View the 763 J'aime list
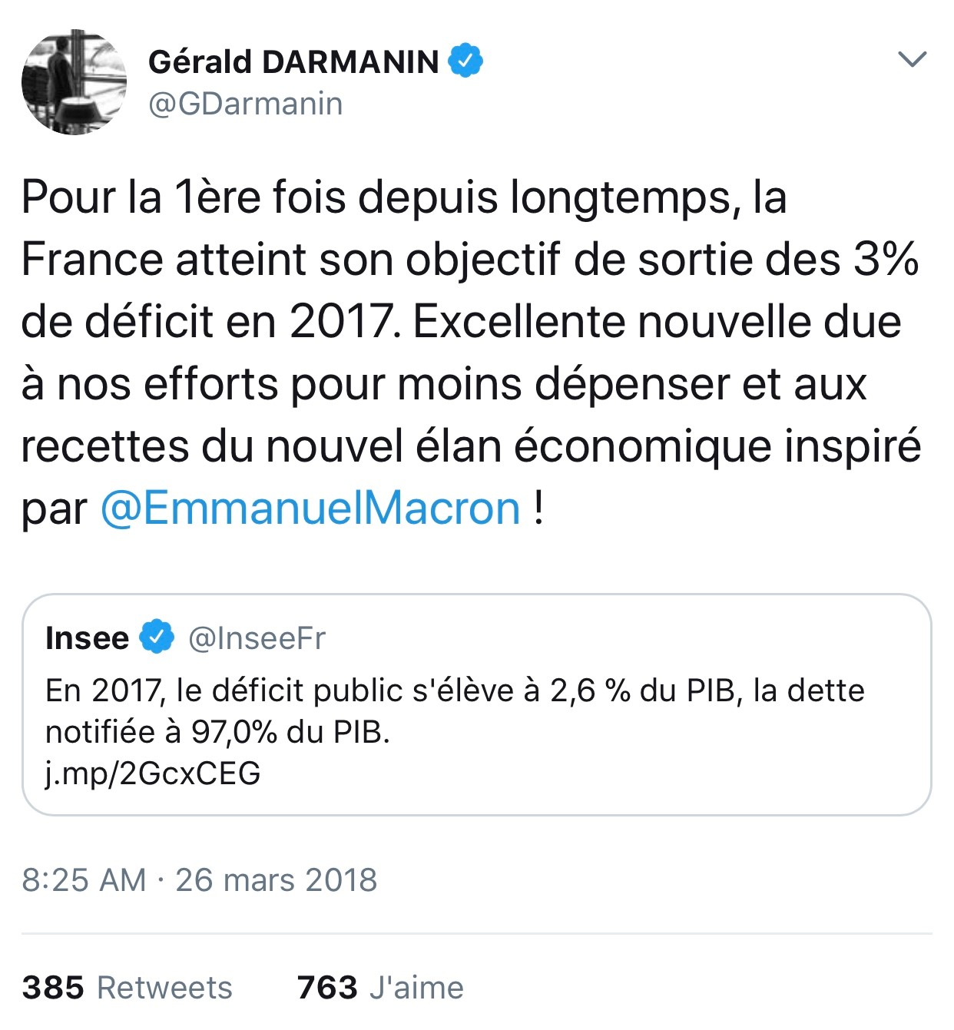The height and width of the screenshot is (1030, 954). click(x=380, y=987)
